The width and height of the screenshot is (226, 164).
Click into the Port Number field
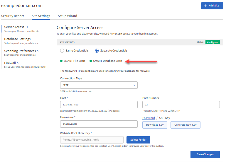[181, 105]
